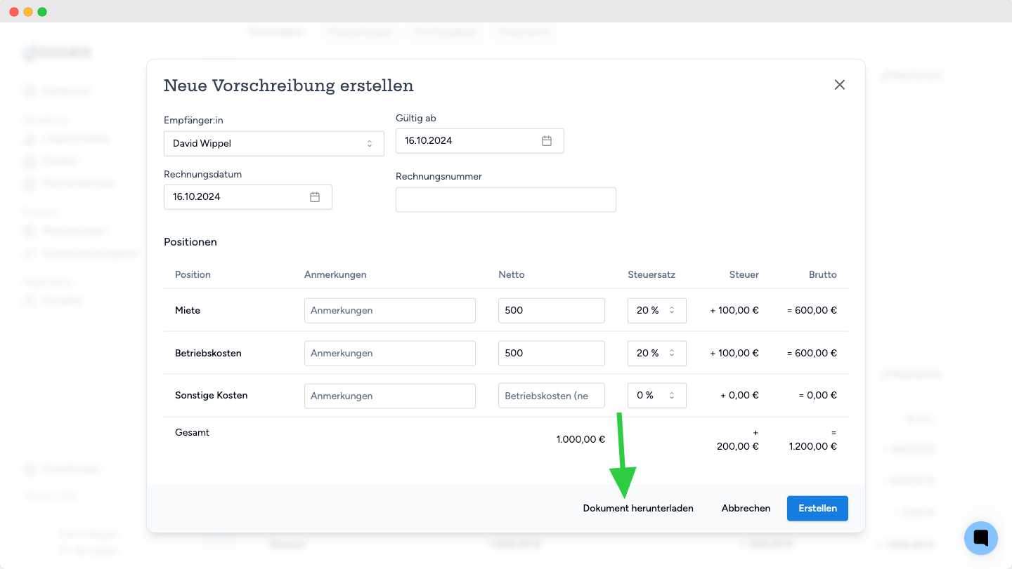Screen dimensions: 1012x569
Task: Open the Gültig ab calendar picker icon
Action: click(x=547, y=141)
